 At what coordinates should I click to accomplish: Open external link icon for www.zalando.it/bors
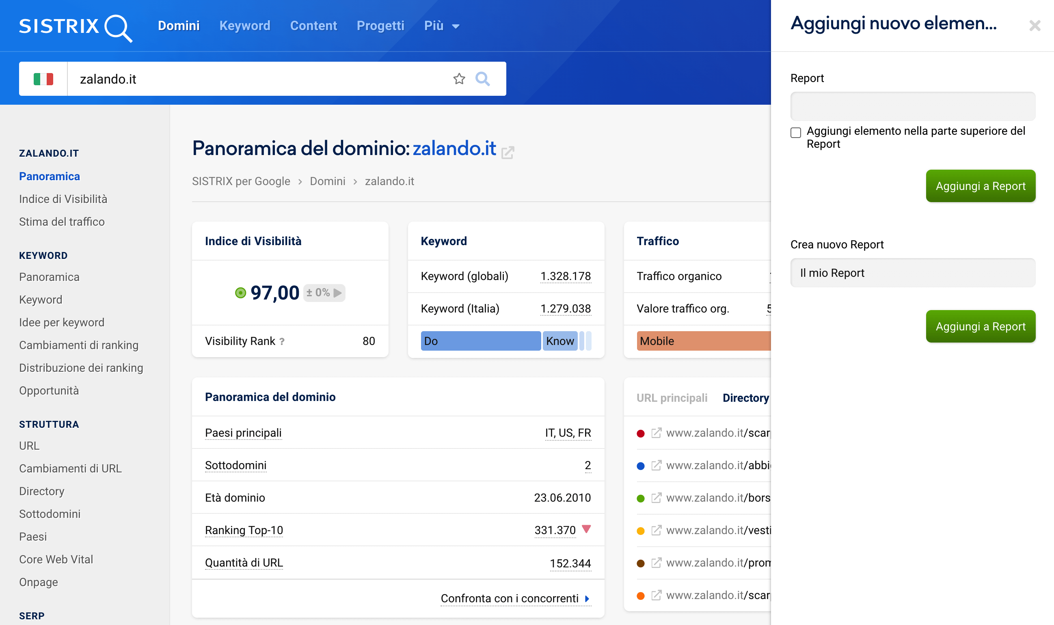[x=657, y=498]
